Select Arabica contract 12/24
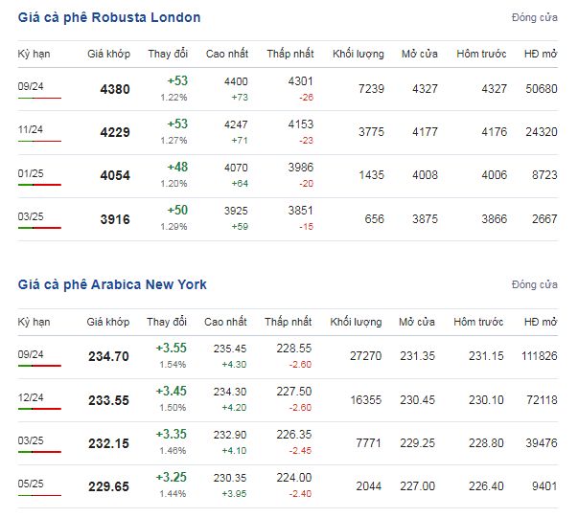 point(31,397)
